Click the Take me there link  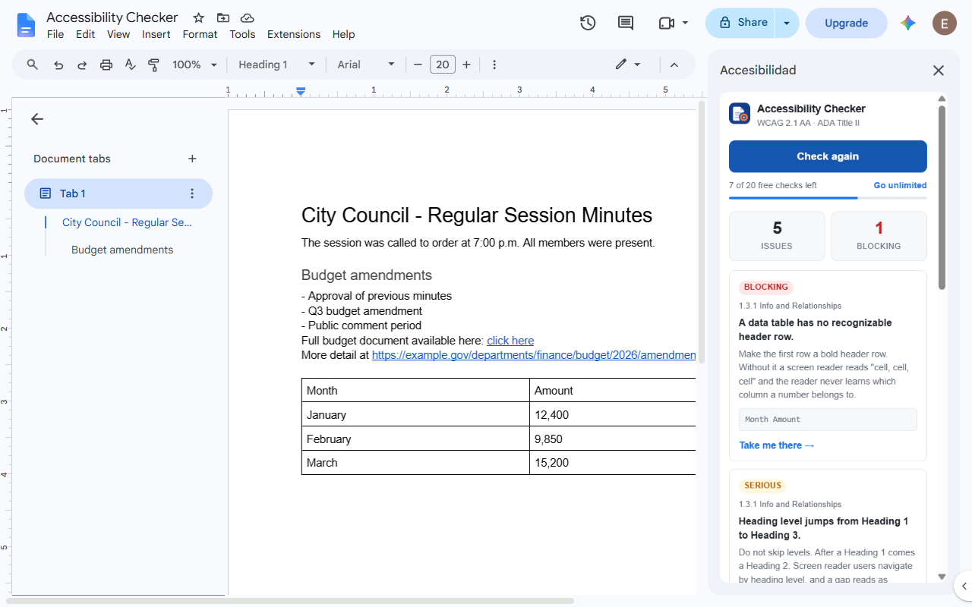pos(777,445)
